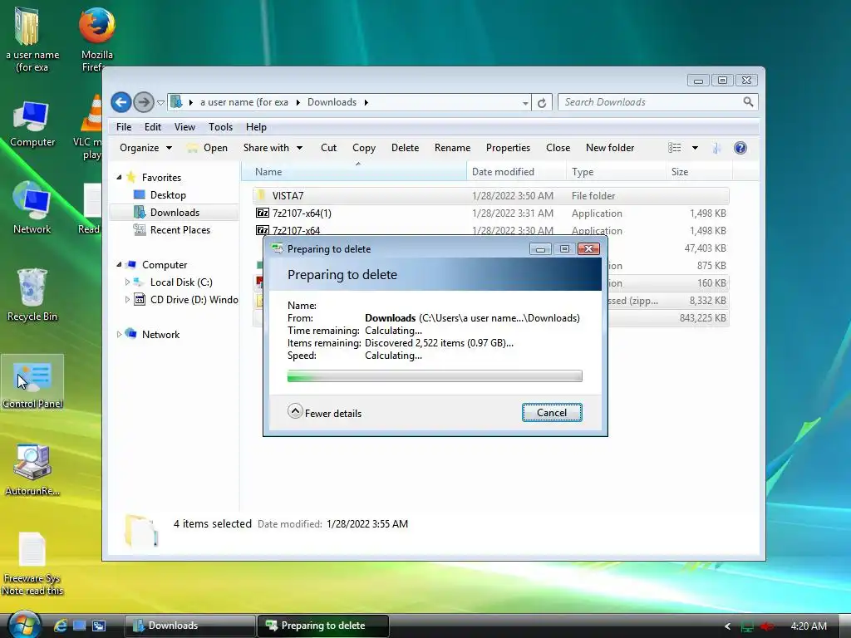Image resolution: width=851 pixels, height=638 pixels.
Task: Select the VISTA7 folder
Action: tap(490, 196)
